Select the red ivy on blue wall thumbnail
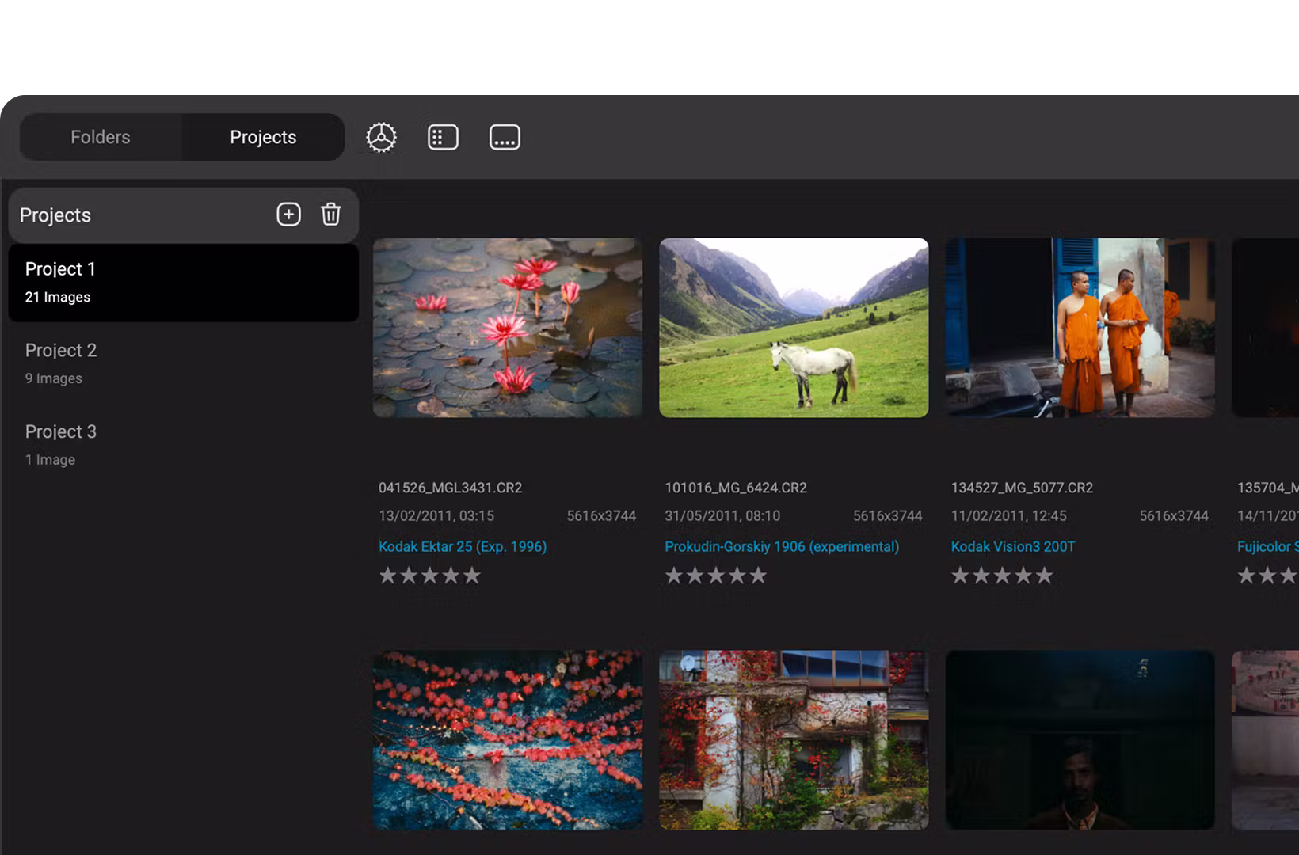The width and height of the screenshot is (1299, 855). click(508, 740)
